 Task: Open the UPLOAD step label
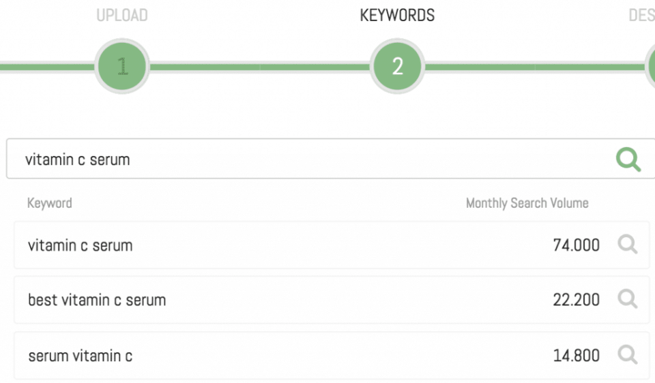tap(122, 15)
